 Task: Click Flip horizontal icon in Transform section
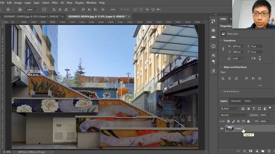click(253, 58)
